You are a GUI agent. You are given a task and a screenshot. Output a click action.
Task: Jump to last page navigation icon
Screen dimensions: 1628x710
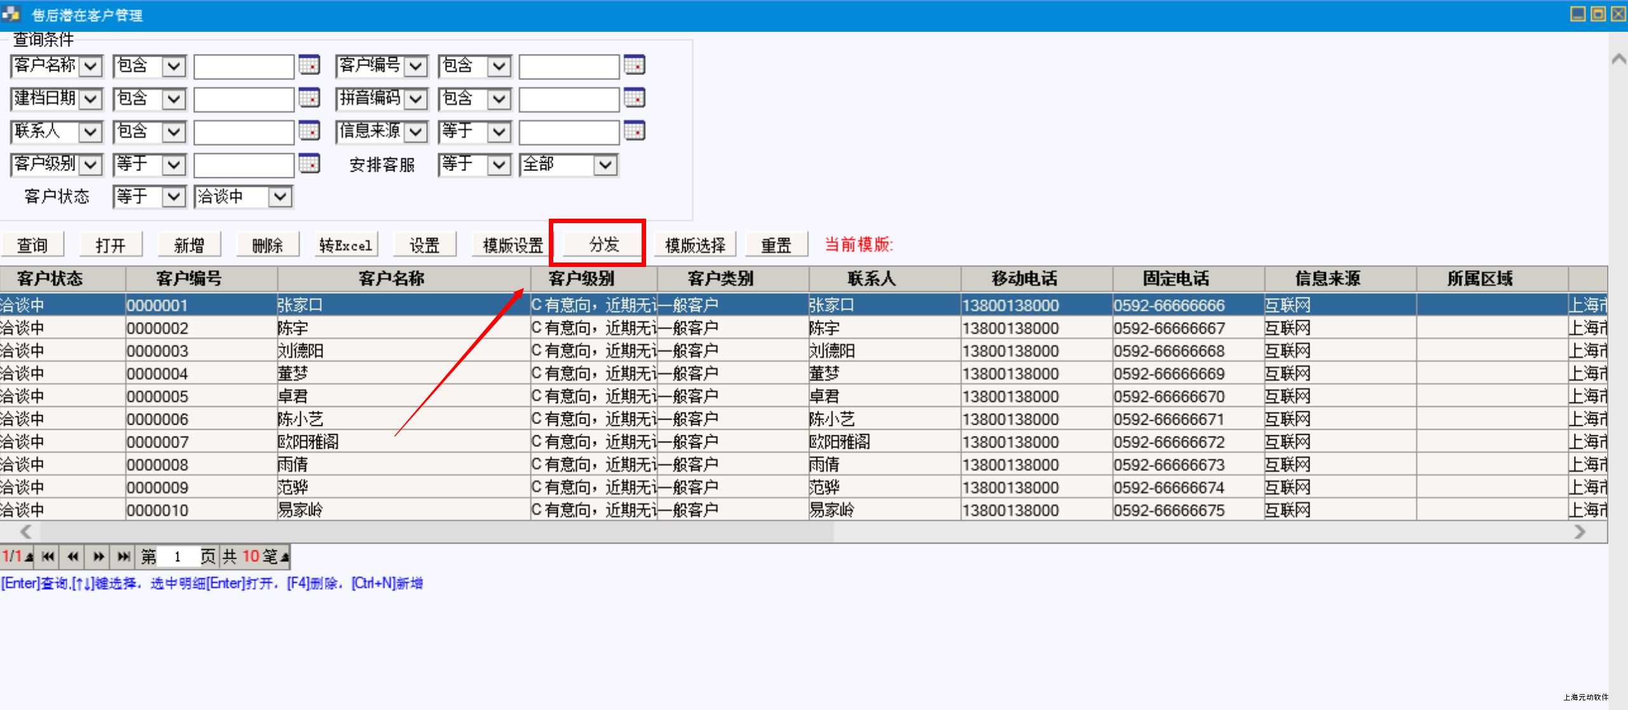tap(123, 557)
